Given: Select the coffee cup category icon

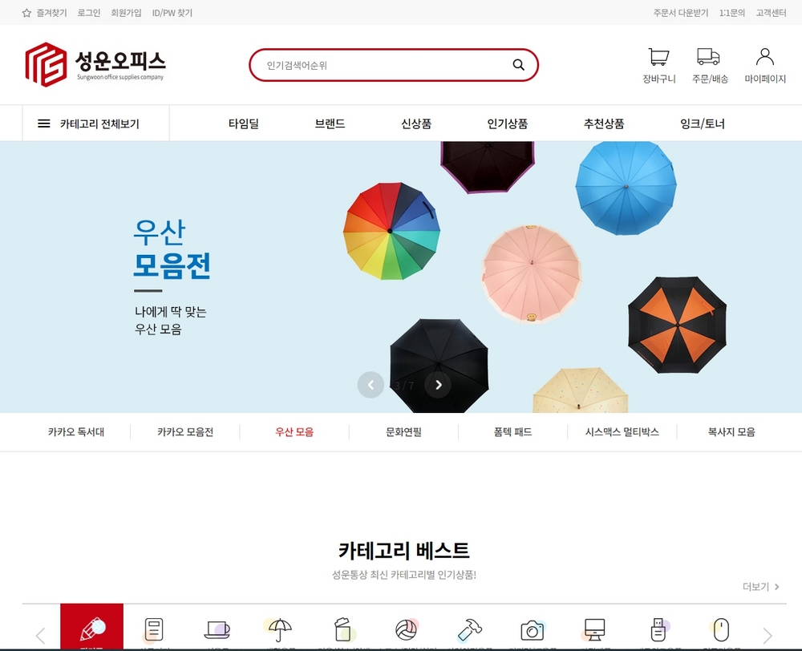Looking at the screenshot, I should point(217,629).
